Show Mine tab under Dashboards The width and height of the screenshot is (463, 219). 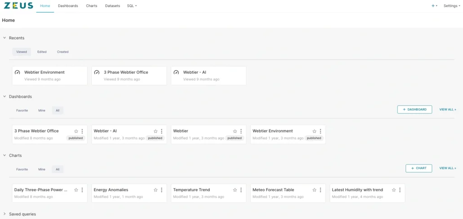42,110
